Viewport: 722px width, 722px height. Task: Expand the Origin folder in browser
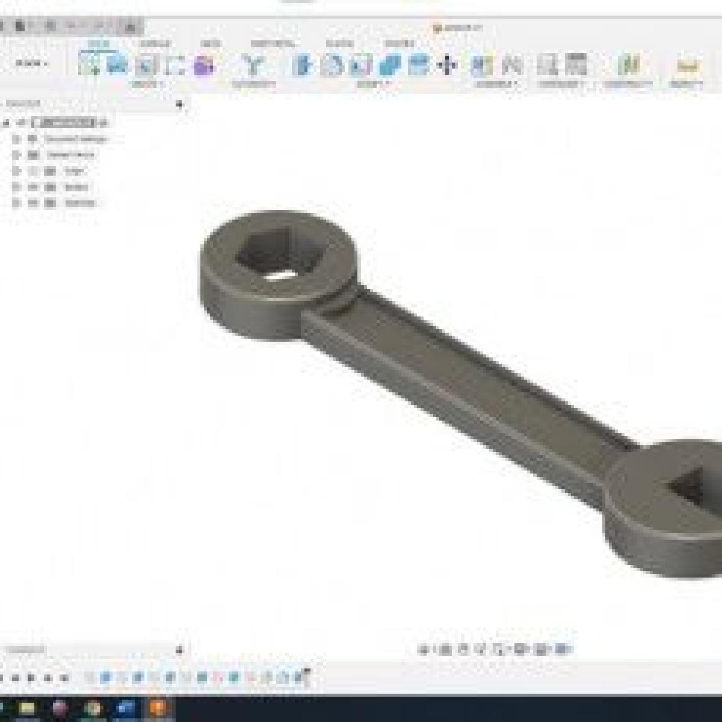(x=17, y=171)
